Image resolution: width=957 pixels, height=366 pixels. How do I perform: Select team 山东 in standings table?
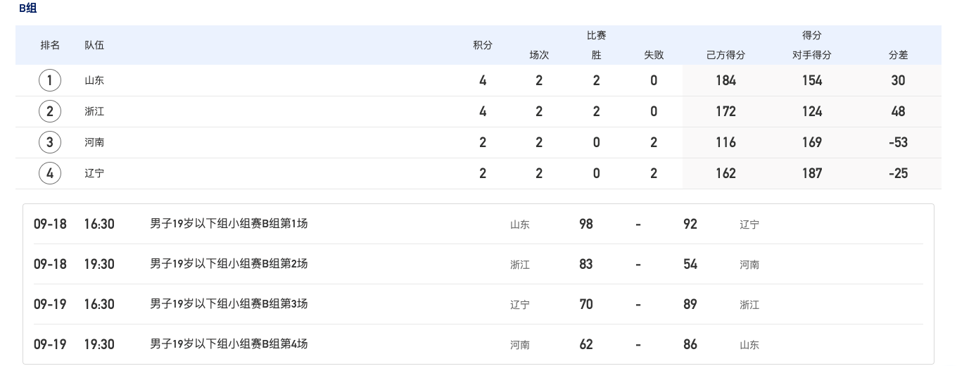pyautogui.click(x=94, y=80)
